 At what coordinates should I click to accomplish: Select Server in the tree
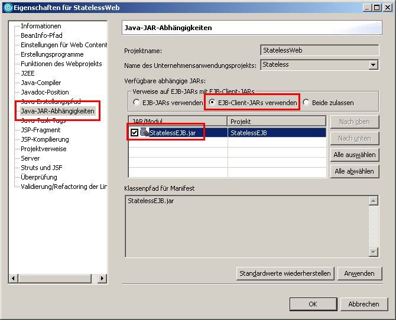pyautogui.click(x=30, y=158)
